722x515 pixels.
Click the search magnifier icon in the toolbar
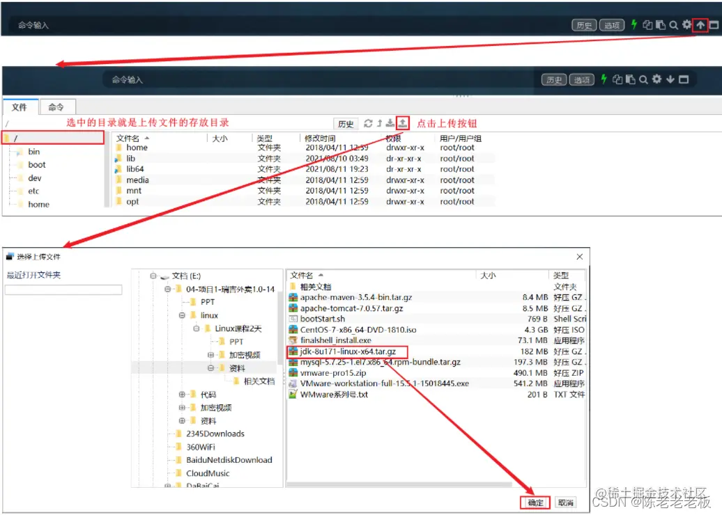[674, 25]
